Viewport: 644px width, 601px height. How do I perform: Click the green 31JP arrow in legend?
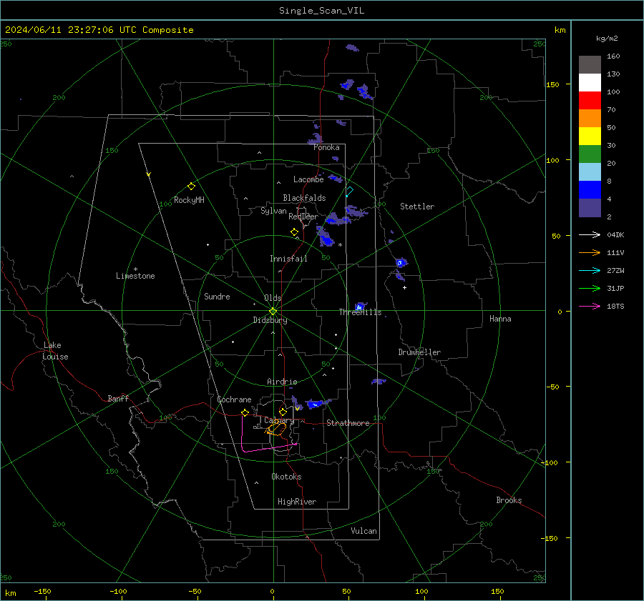click(590, 289)
